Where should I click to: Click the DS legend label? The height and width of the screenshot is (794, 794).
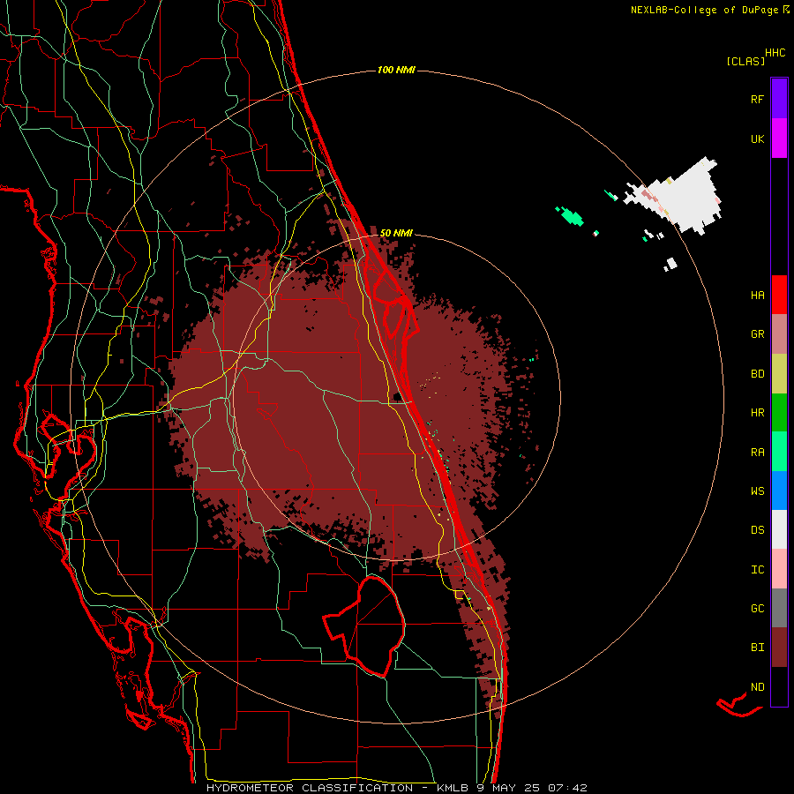pyautogui.click(x=757, y=530)
